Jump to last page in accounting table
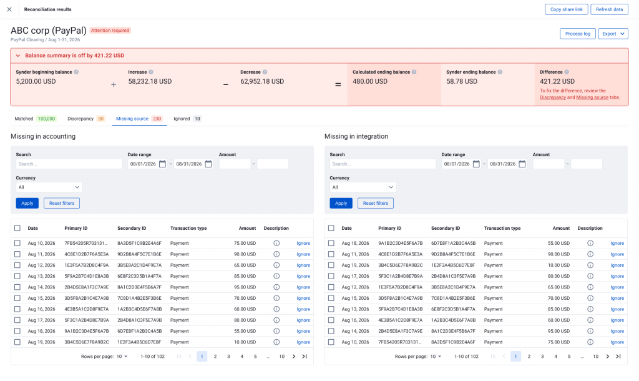Viewport: 639px width, 381px height. pos(305,356)
